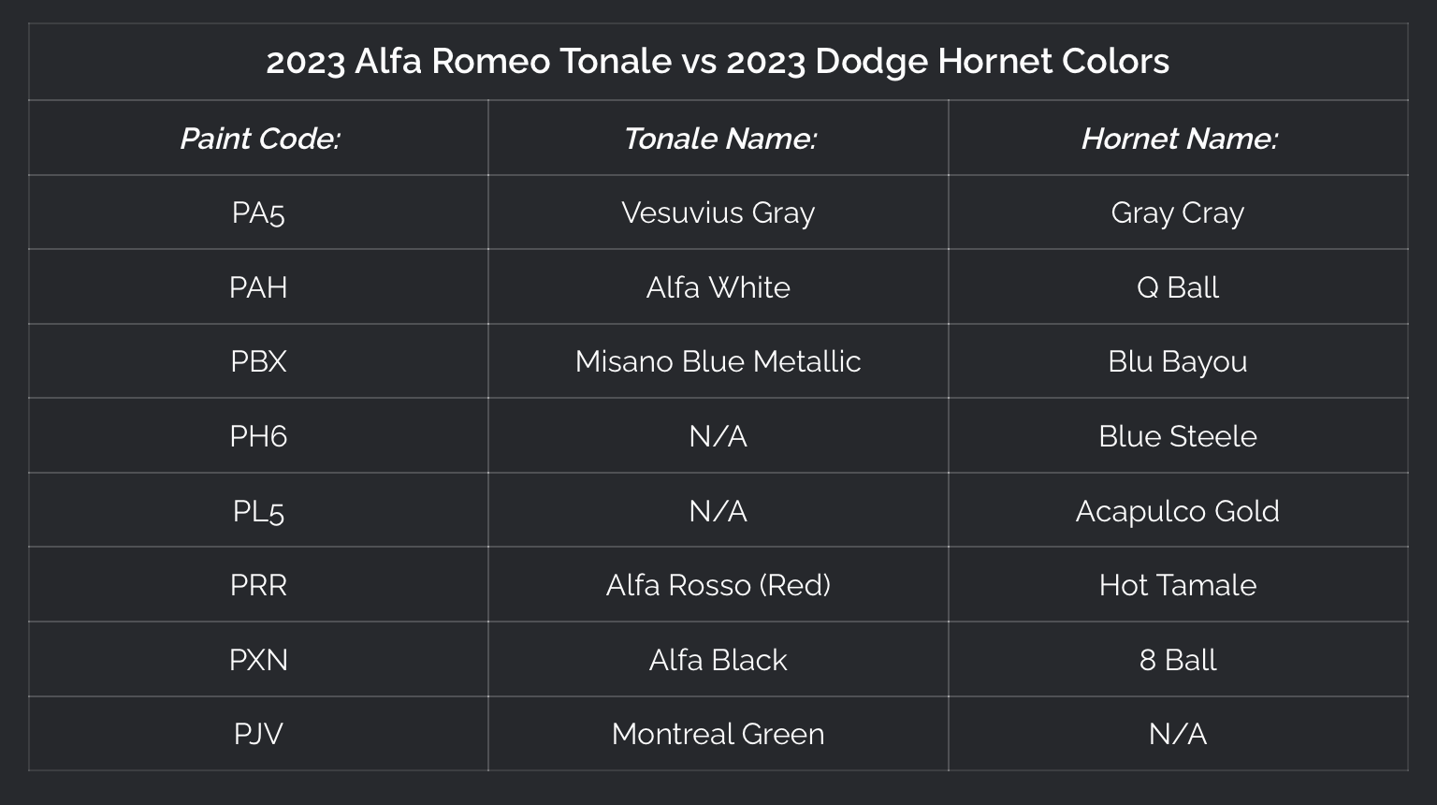Select the PH6 paint code cell
Image resolution: width=1437 pixels, height=805 pixels.
click(258, 436)
